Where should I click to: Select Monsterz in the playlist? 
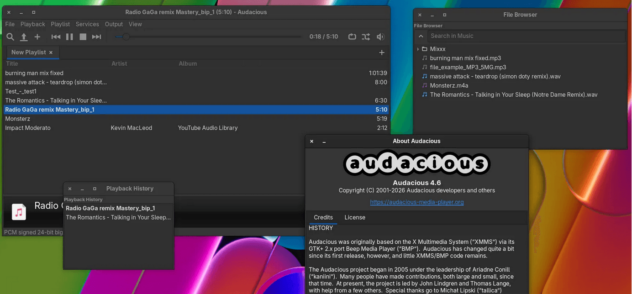point(196,119)
